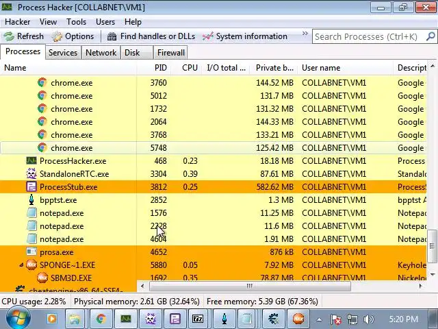Click the chrome.exe icon for PID 1732
This screenshot has height=329, width=438.
tap(42, 108)
